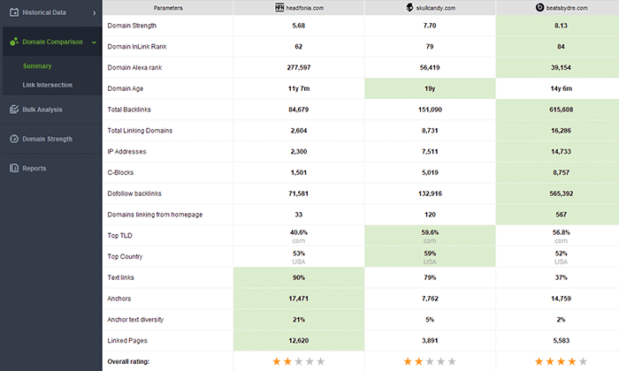The height and width of the screenshot is (371, 619).
Task: Click the C-Blocks row label
Action: (120, 172)
